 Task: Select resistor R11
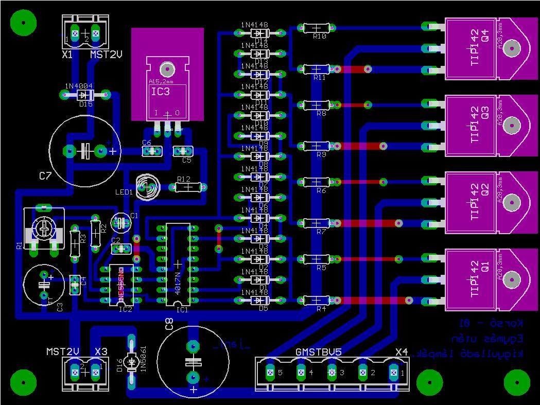click(x=316, y=69)
